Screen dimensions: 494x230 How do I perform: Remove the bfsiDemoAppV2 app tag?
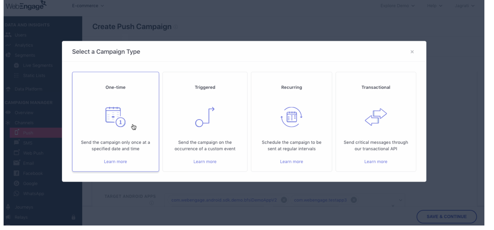(x=284, y=200)
